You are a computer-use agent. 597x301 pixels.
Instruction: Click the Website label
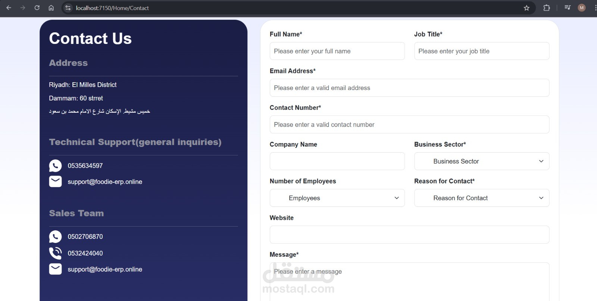[x=282, y=218]
